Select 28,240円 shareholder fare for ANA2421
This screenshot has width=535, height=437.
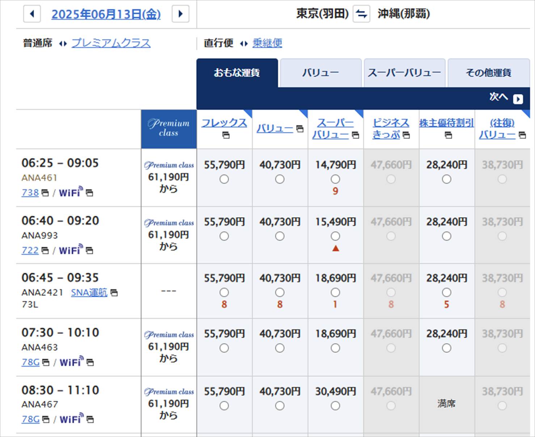(x=446, y=292)
